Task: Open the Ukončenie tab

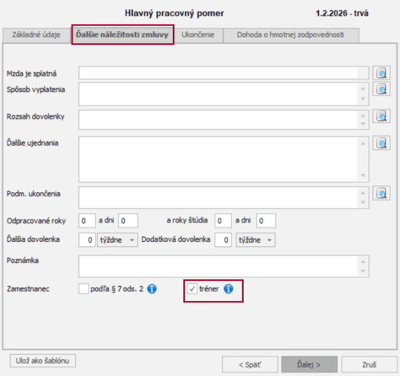Action: pos(198,35)
